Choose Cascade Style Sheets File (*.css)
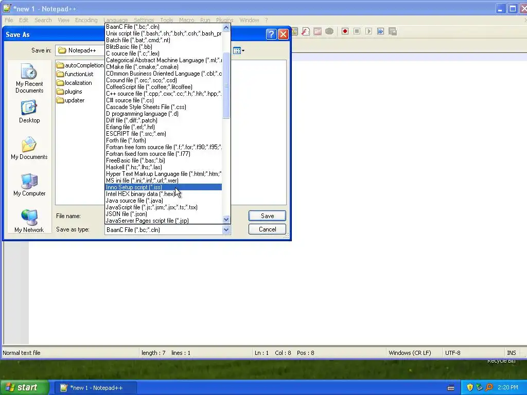Image resolution: width=527 pixels, height=395 pixels. [x=163, y=107]
